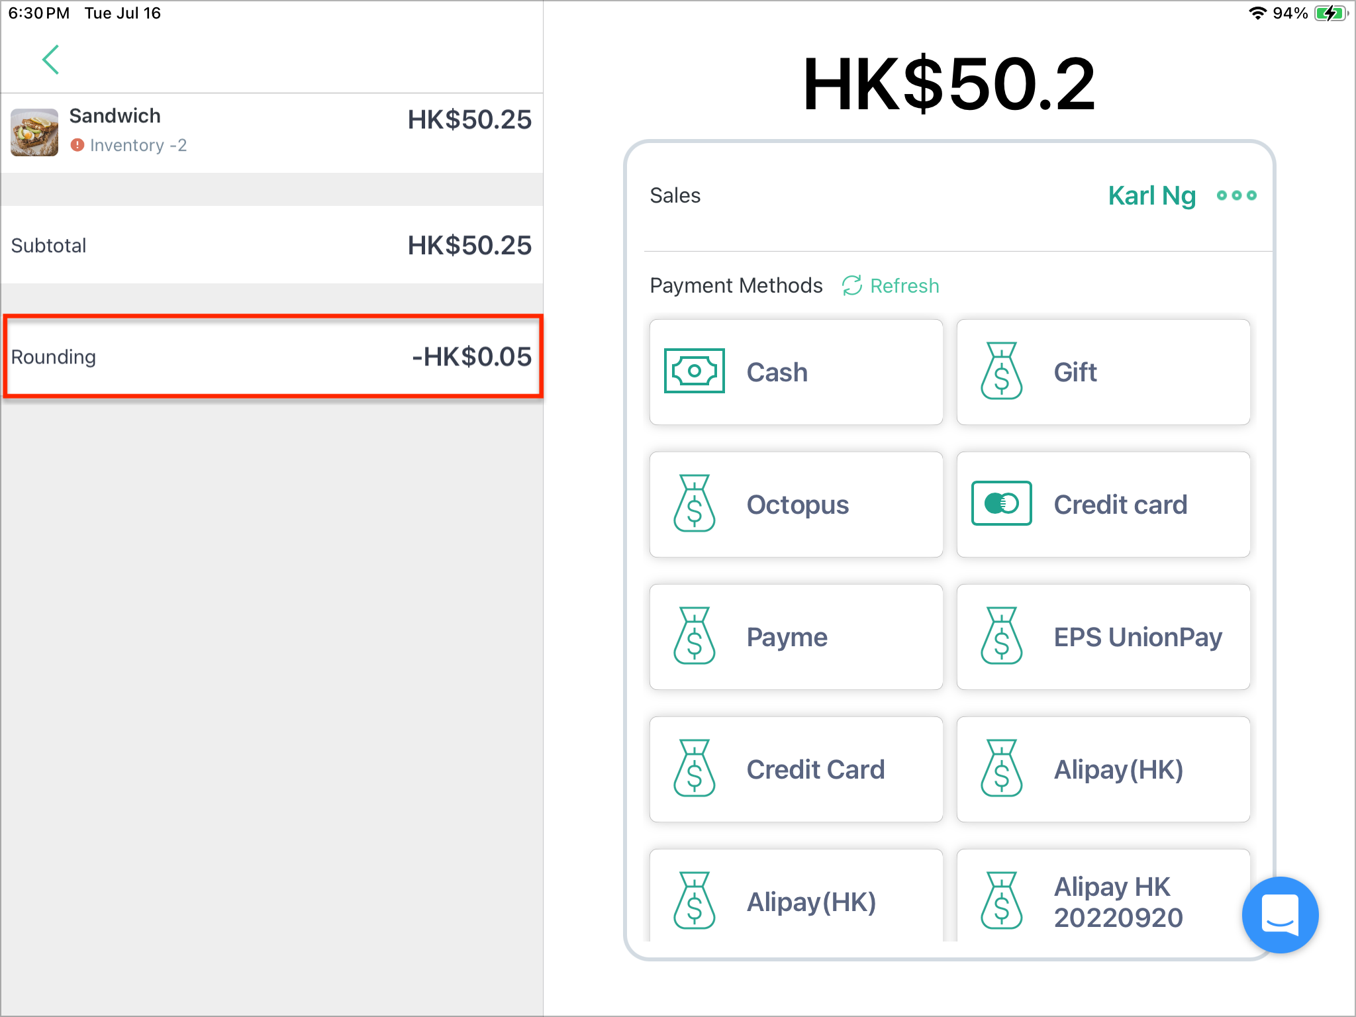This screenshot has width=1356, height=1017.
Task: Choose Payme payment method
Action: tap(796, 637)
